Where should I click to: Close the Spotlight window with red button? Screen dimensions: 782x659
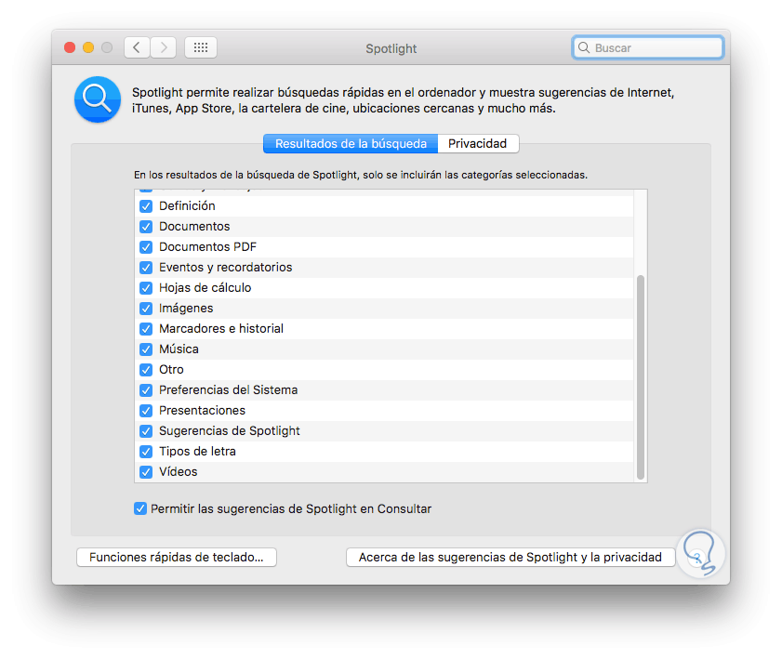pyautogui.click(x=70, y=47)
